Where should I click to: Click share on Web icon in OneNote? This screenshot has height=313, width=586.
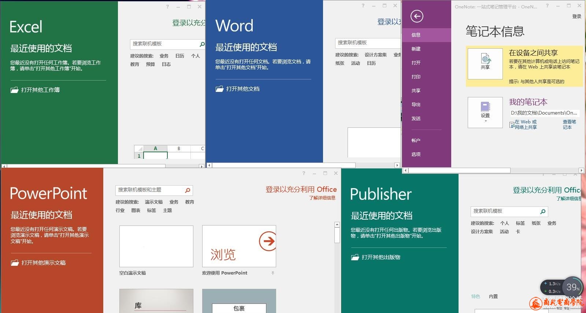pyautogui.click(x=512, y=125)
